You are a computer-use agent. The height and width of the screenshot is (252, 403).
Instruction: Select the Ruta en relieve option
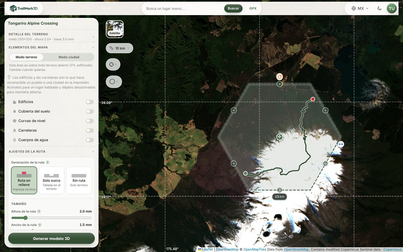tap(24, 180)
